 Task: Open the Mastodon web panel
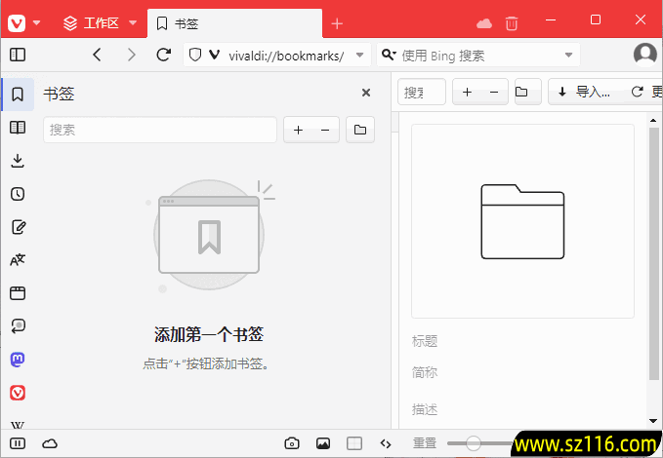(18, 360)
